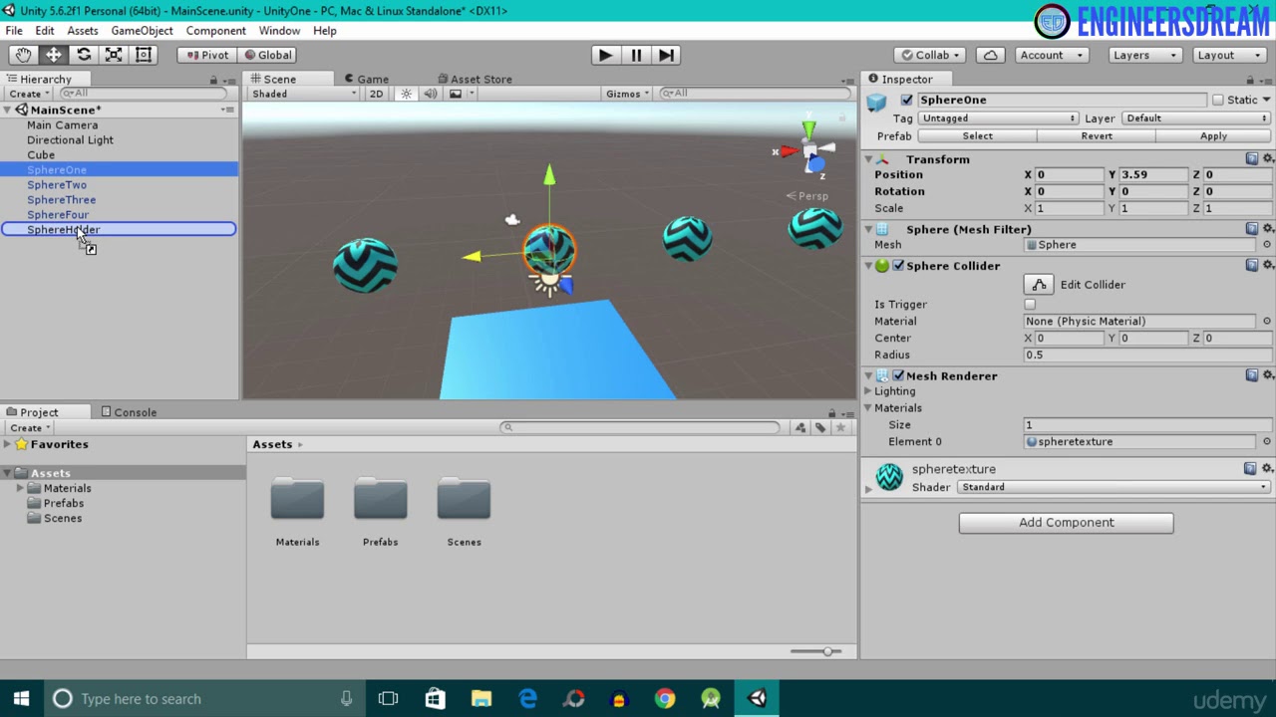The image size is (1276, 717).
Task: Toggle 2D scene view mode
Action: click(x=376, y=94)
